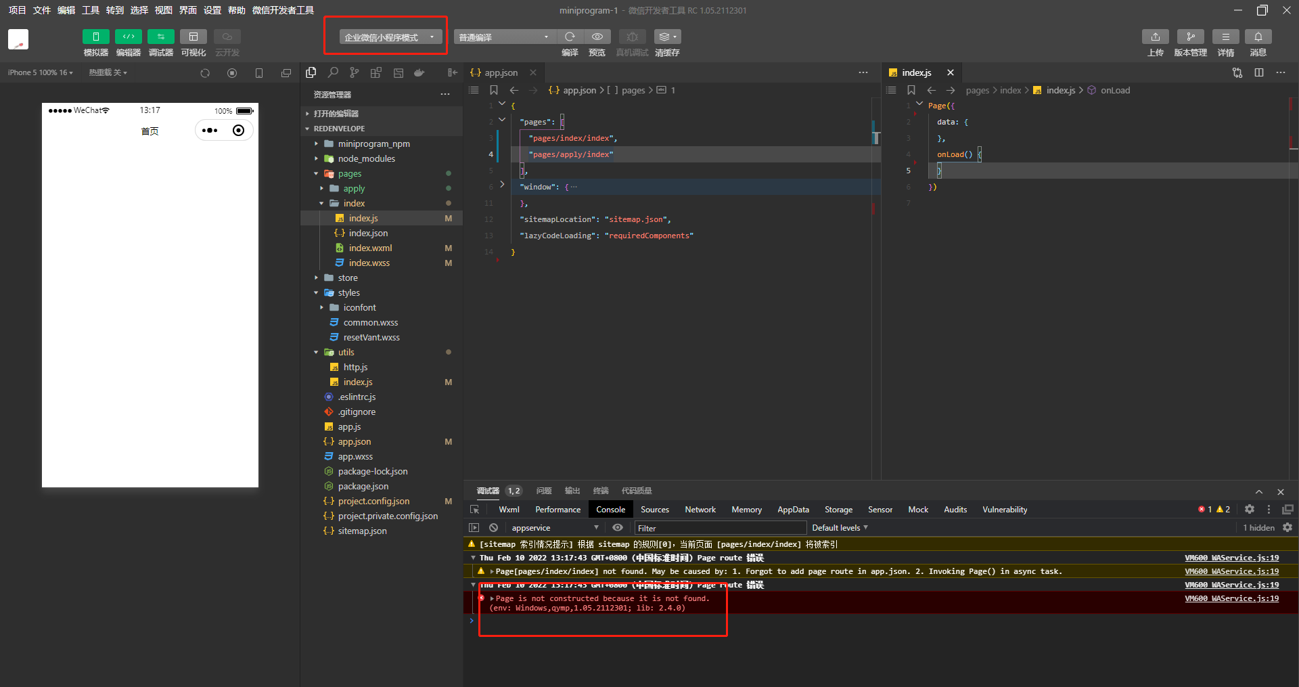Open the console settings gear beside hidden count
The width and height of the screenshot is (1299, 687).
pyautogui.click(x=1287, y=528)
